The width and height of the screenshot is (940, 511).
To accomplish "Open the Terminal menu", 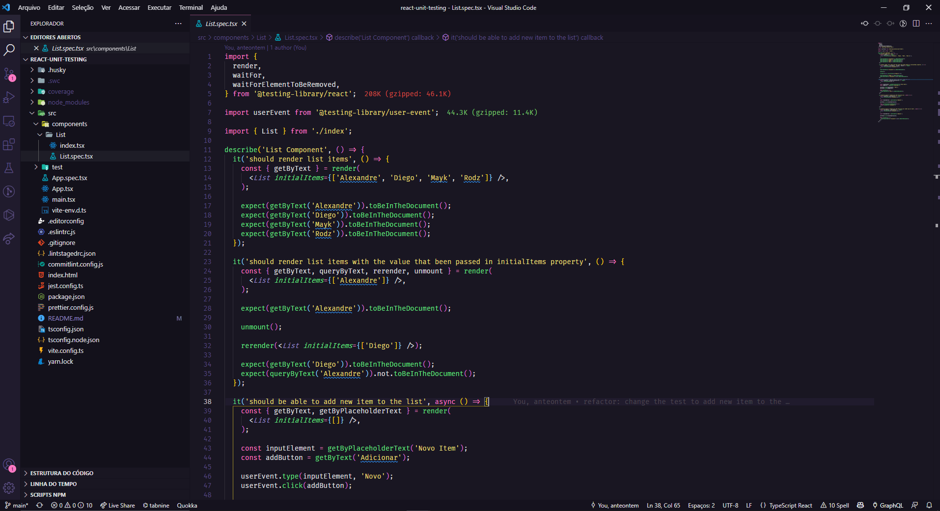I will pos(191,7).
